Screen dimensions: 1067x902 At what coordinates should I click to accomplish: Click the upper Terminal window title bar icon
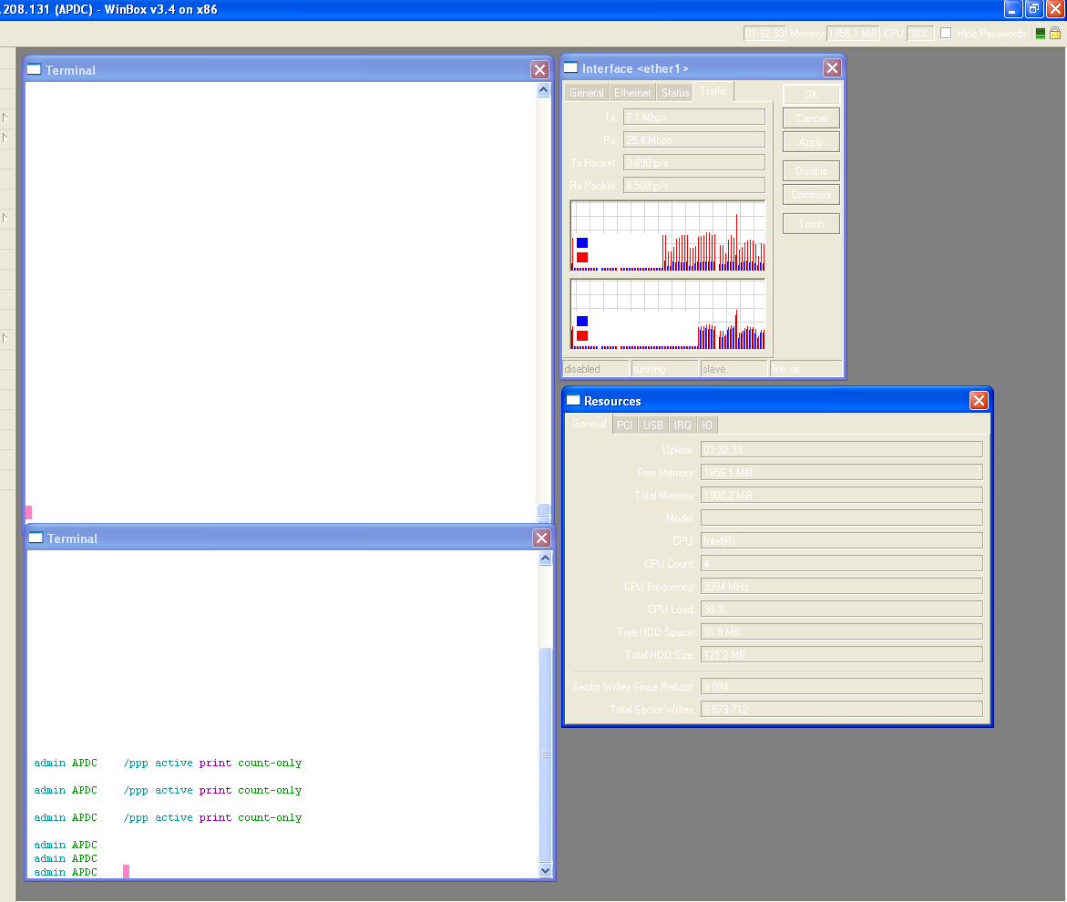coord(35,69)
